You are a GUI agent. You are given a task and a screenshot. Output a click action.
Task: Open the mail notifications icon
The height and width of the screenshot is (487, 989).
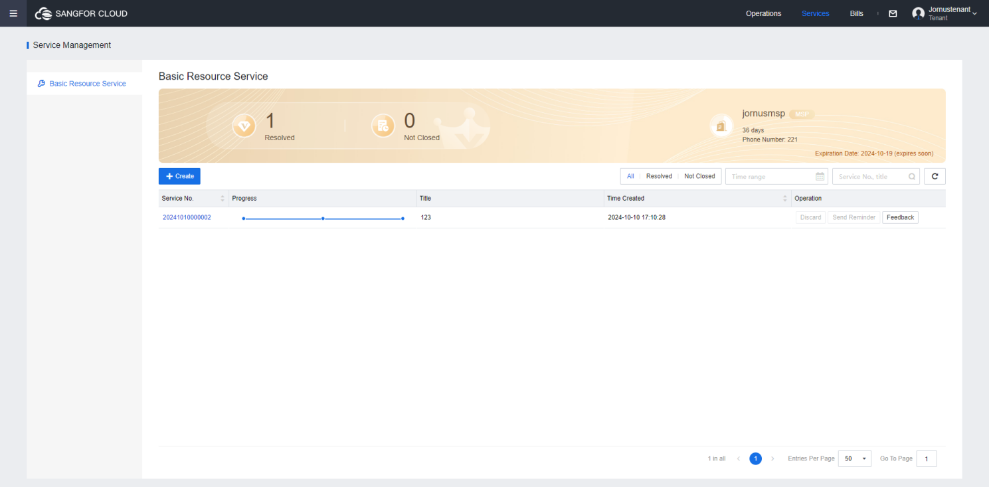point(893,13)
